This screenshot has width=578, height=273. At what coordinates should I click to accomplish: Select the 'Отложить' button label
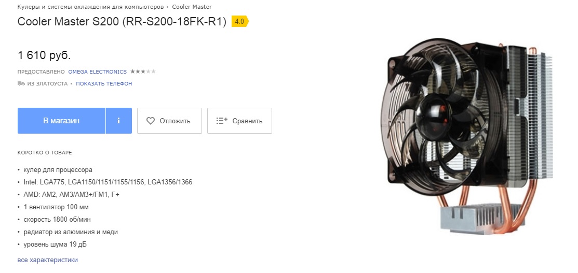coord(175,121)
